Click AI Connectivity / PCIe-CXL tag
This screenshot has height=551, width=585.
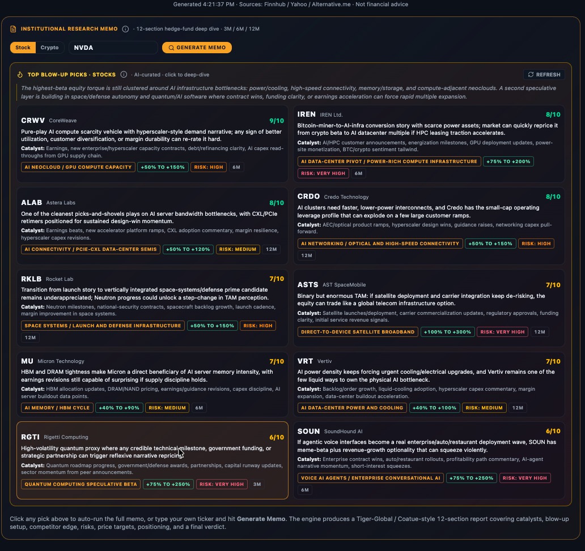91,249
